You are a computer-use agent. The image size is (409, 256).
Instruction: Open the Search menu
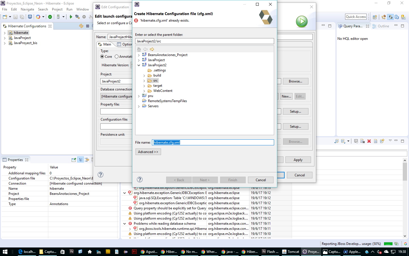click(43, 9)
